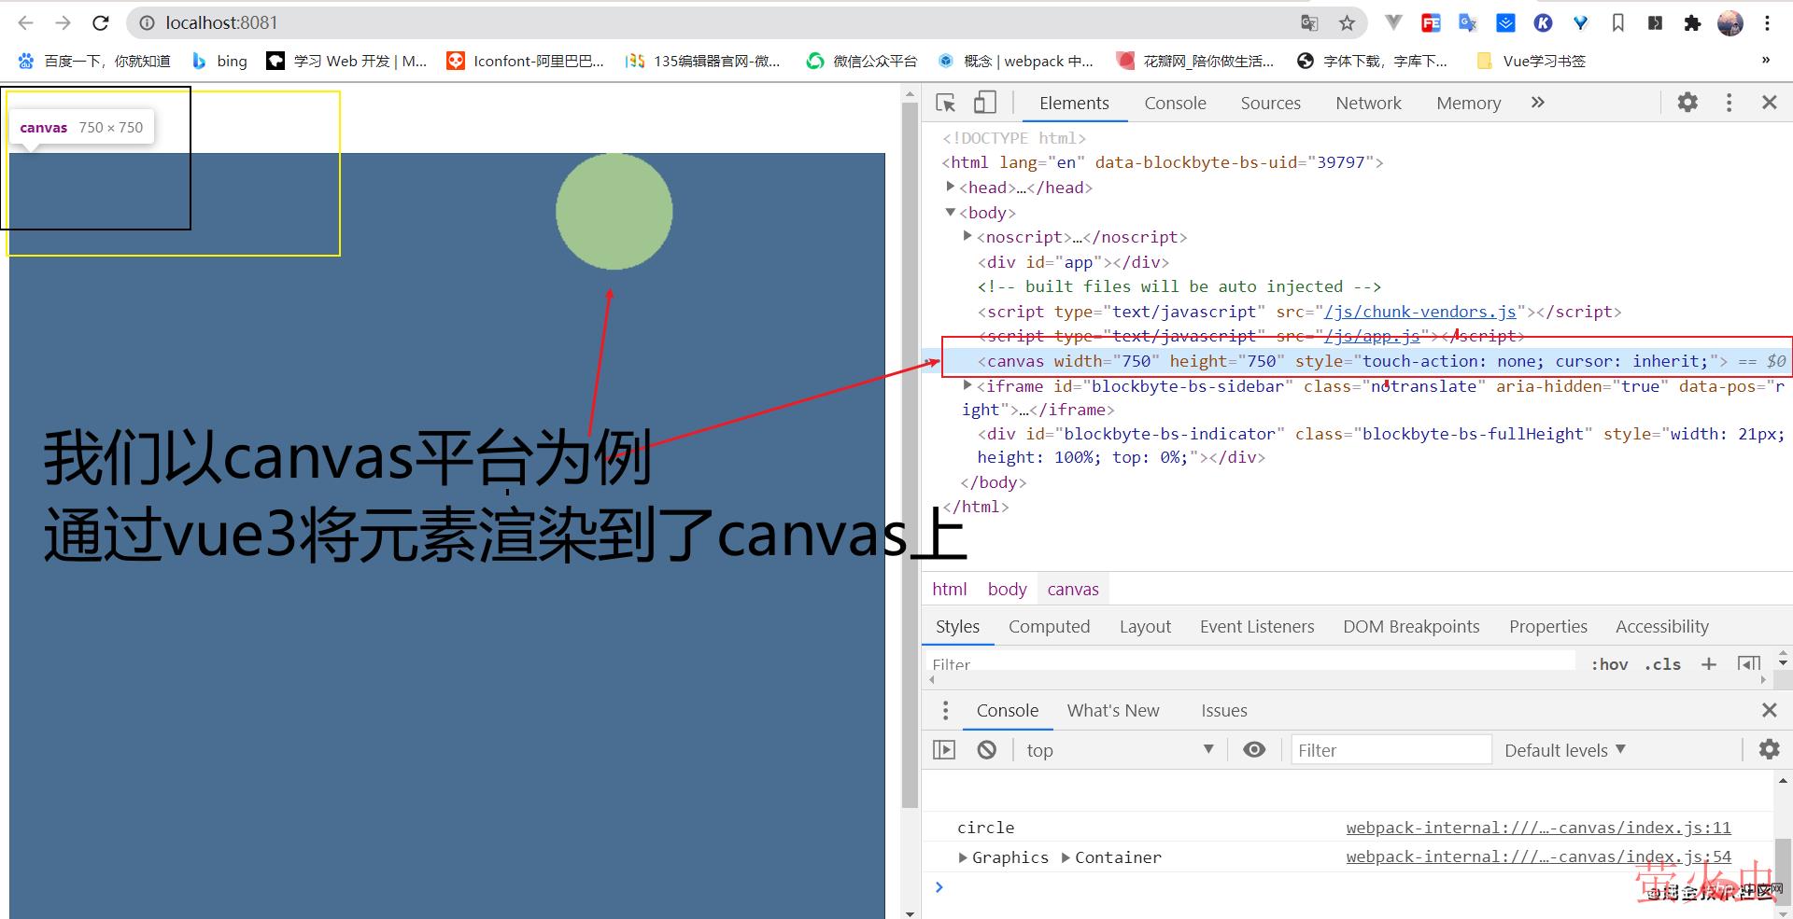Viewport: 1793px width, 919px height.
Task: Open the top JavaScript context dropdown
Action: (1119, 750)
